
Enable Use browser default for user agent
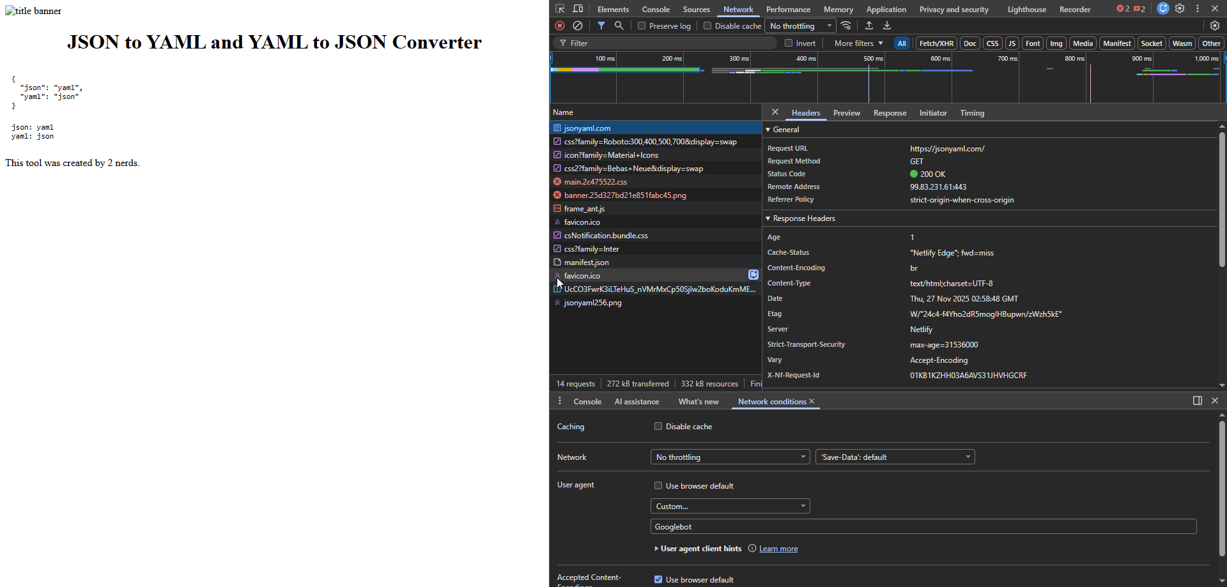[658, 485]
